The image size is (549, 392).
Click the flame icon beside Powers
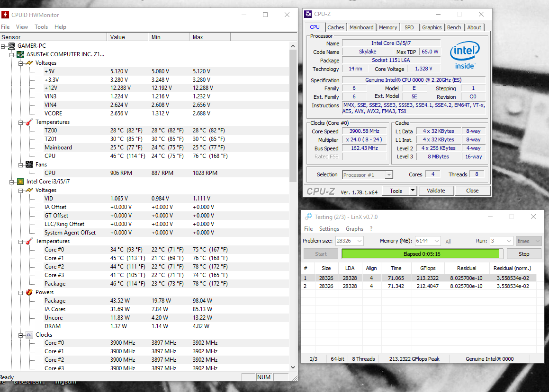29,292
